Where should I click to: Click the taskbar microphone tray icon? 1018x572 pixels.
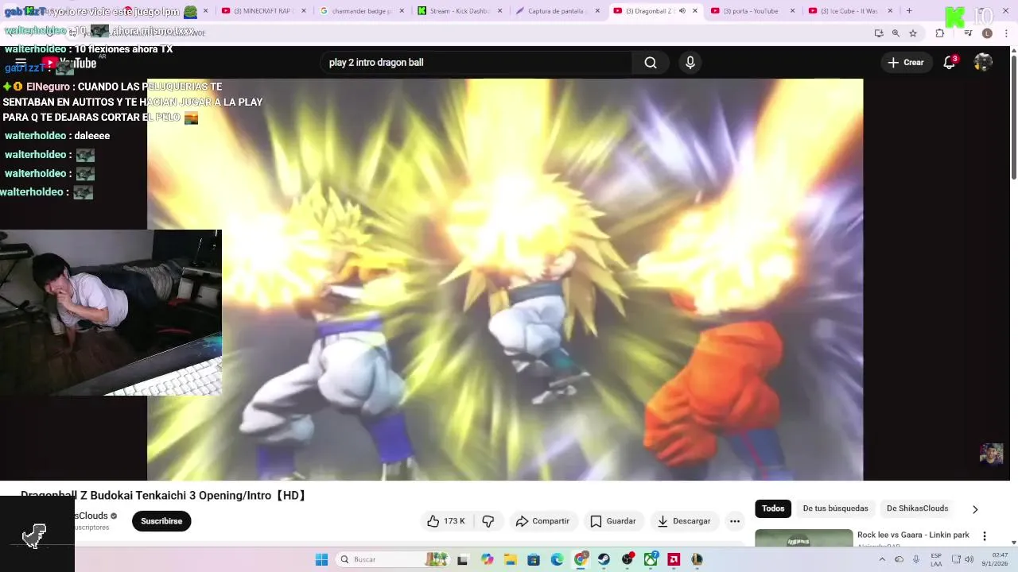click(x=916, y=559)
